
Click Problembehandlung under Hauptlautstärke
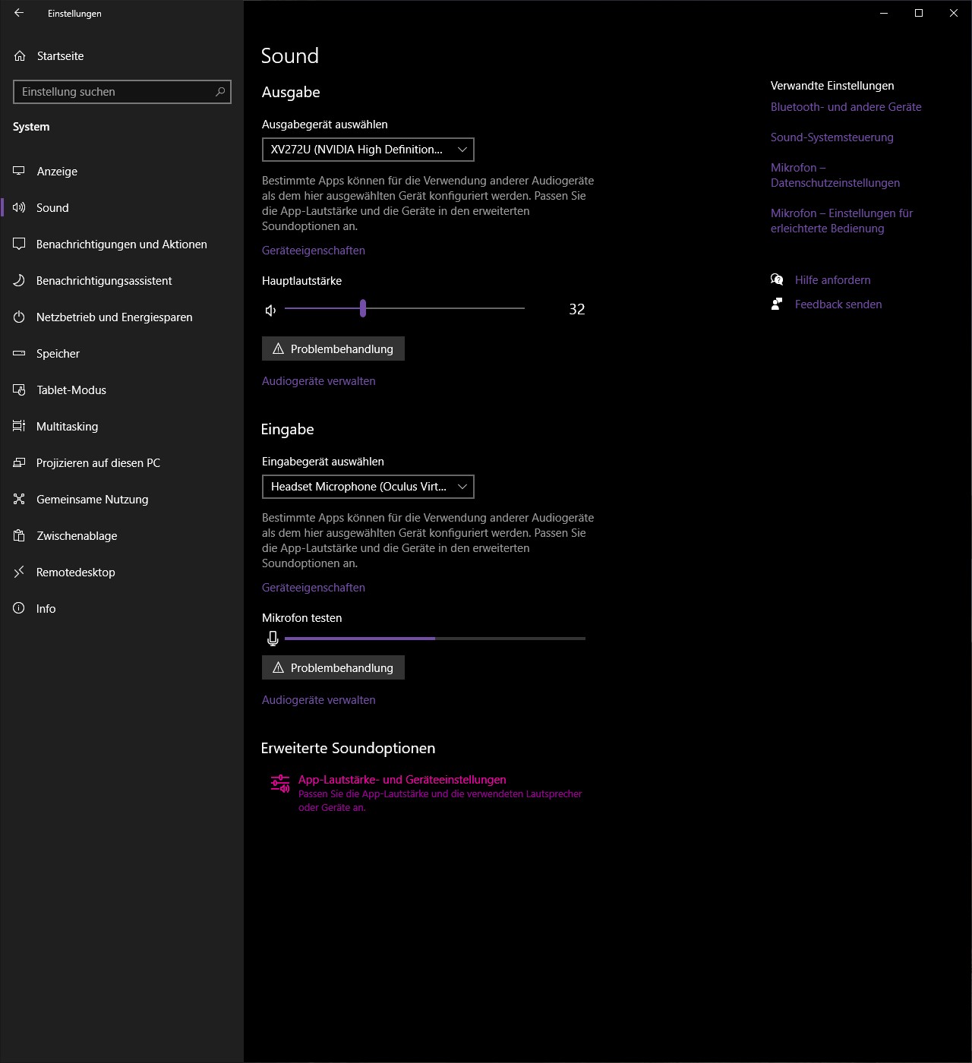[x=333, y=349]
